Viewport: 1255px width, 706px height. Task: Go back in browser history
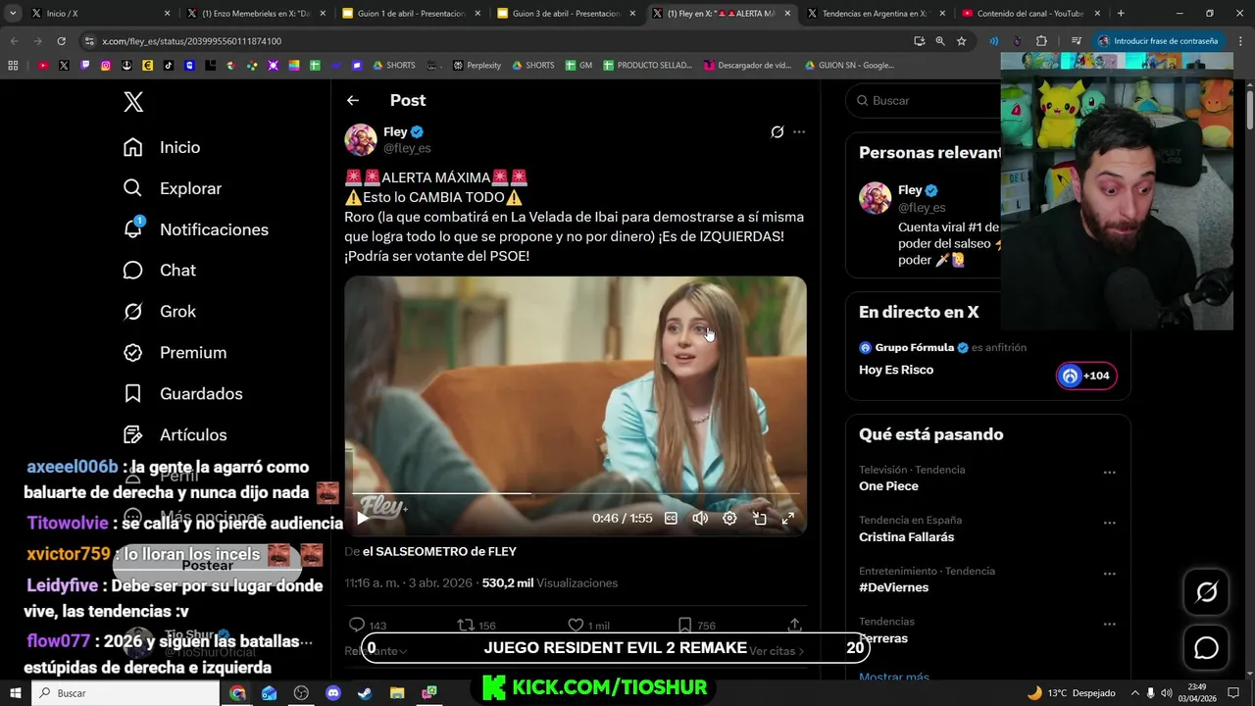[14, 41]
